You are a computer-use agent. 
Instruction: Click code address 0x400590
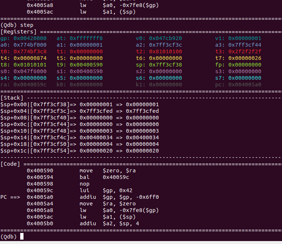pos(40,171)
